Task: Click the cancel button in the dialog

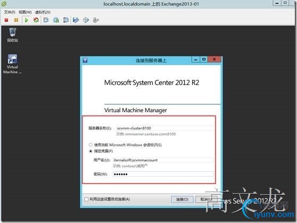Action: 207,199
